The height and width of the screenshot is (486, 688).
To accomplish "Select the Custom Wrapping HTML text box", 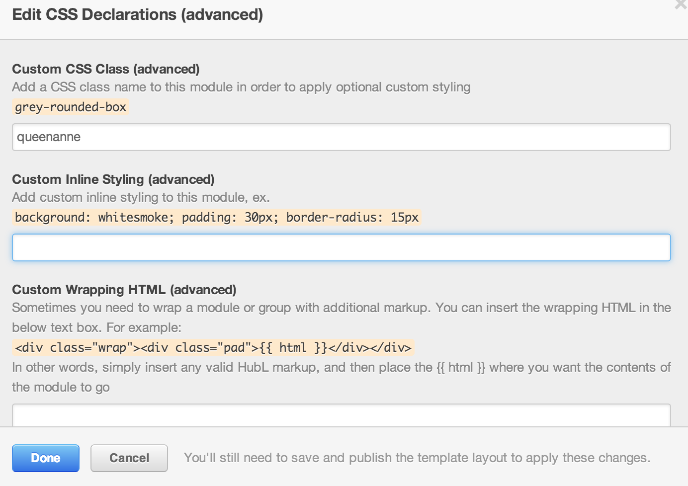I will 341,415.
